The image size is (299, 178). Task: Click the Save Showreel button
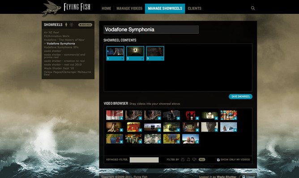[x=241, y=97]
